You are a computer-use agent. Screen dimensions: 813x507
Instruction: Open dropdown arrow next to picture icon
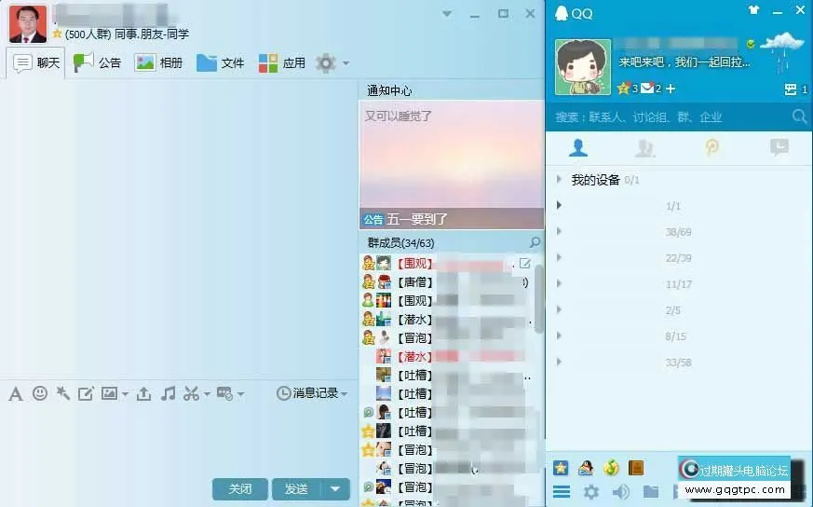(125, 394)
